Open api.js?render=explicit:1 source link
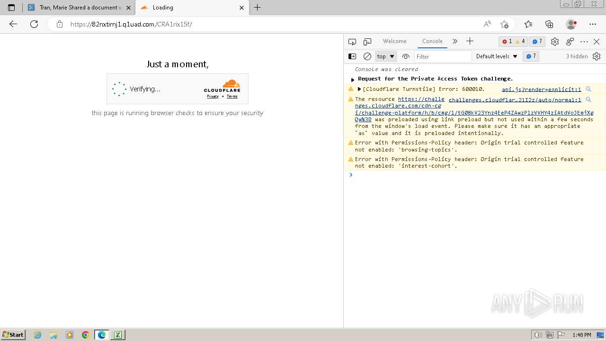The height and width of the screenshot is (341, 606). tap(541, 89)
